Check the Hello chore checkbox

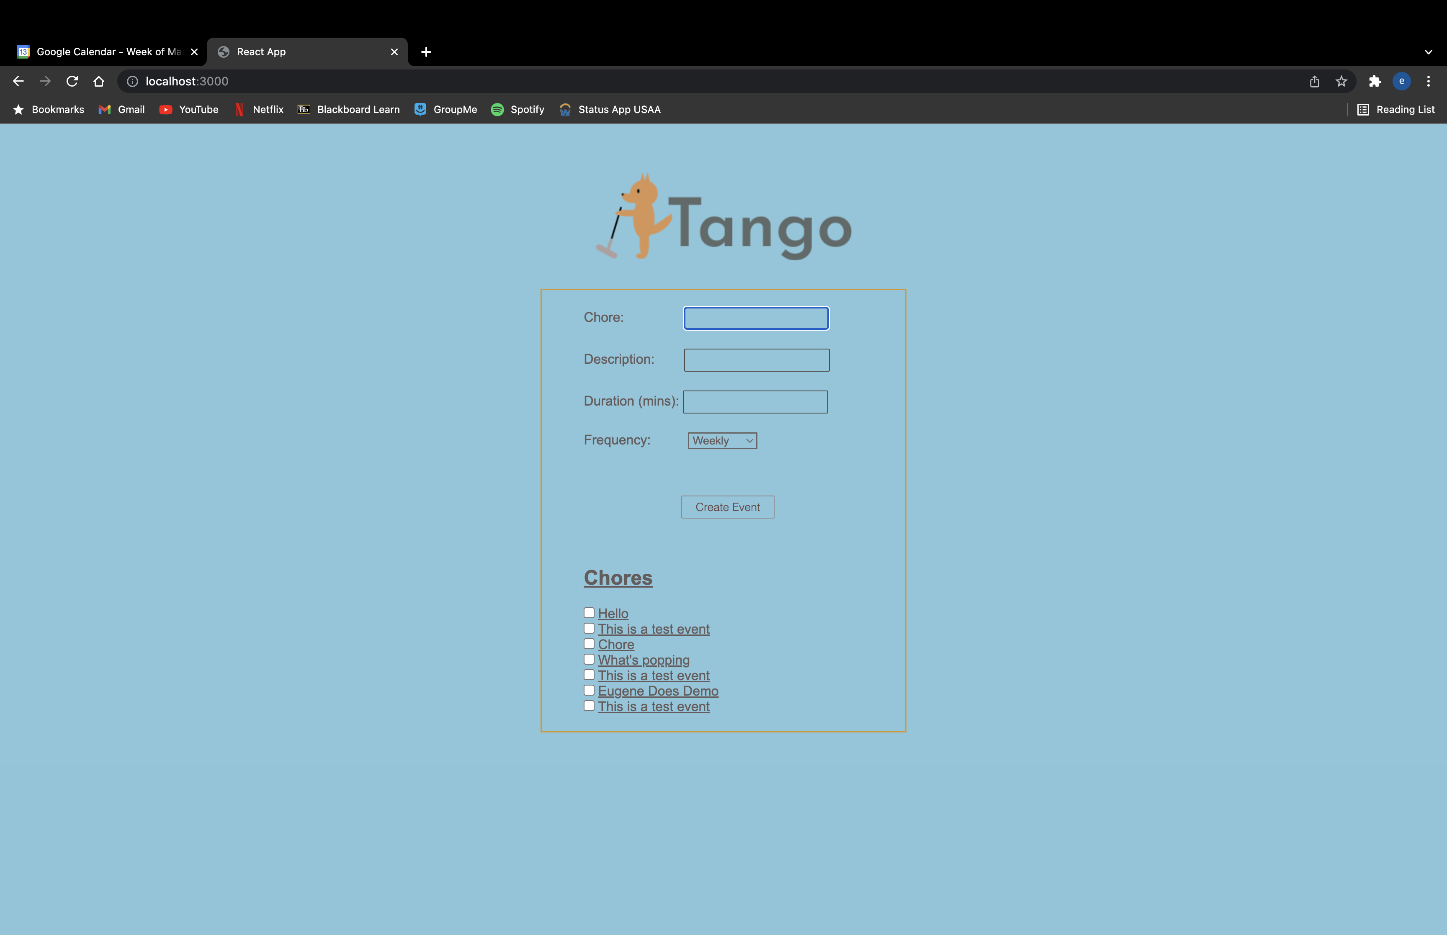point(589,613)
